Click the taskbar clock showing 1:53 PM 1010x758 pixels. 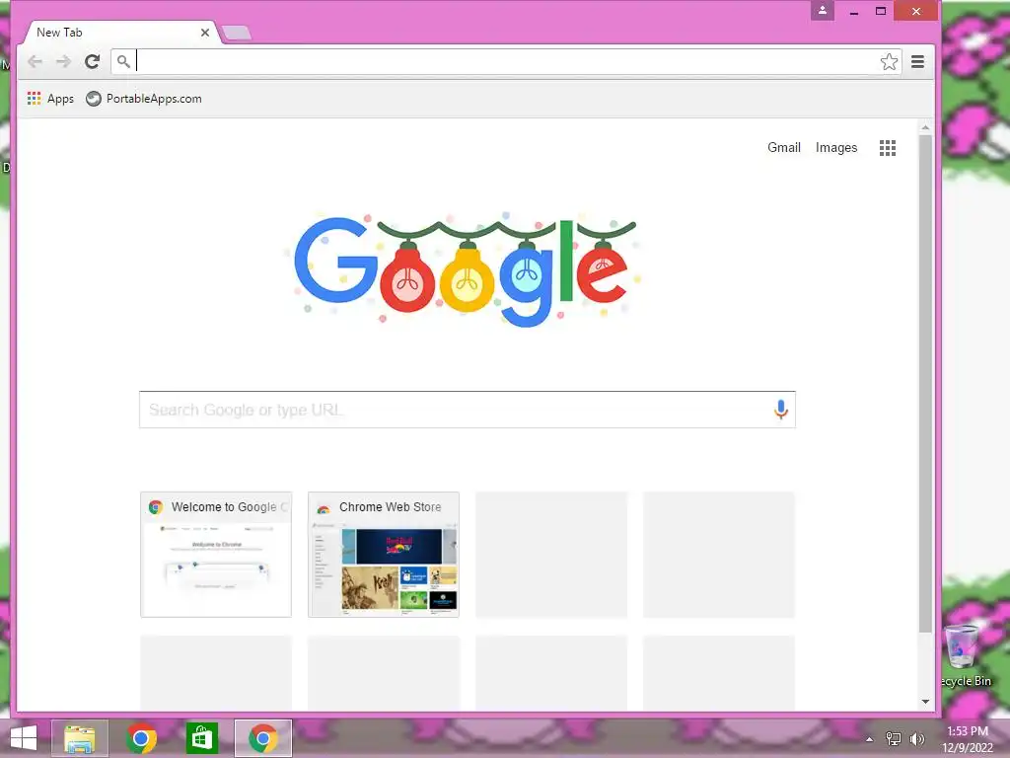(968, 739)
